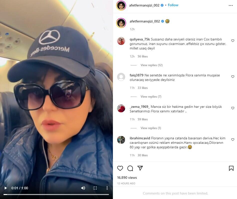Screen dimensions: 237x199
Task: Like the post with heart icon
Action: click(120, 168)
